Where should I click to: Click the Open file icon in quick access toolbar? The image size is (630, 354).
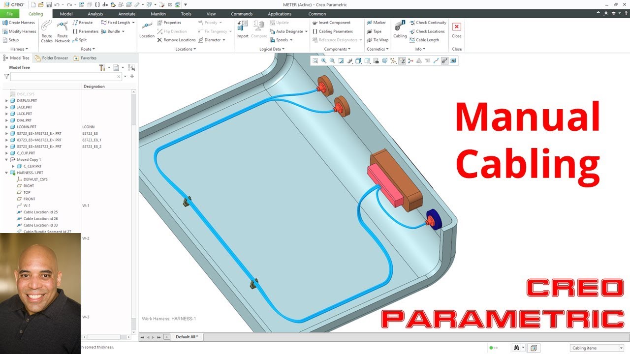click(41, 4)
